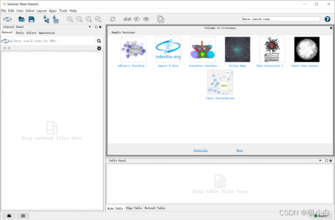Viewport: 335px width, 220px height.
Task: Open Yeast Gene Interactions sample thumbnail
Action: pyautogui.click(x=307, y=49)
